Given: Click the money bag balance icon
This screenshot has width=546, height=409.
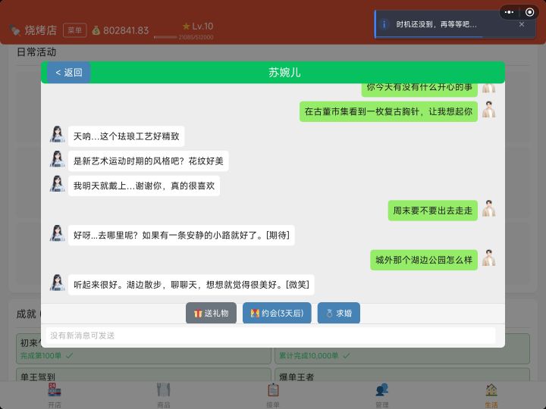Looking at the screenshot, I should point(96,30).
